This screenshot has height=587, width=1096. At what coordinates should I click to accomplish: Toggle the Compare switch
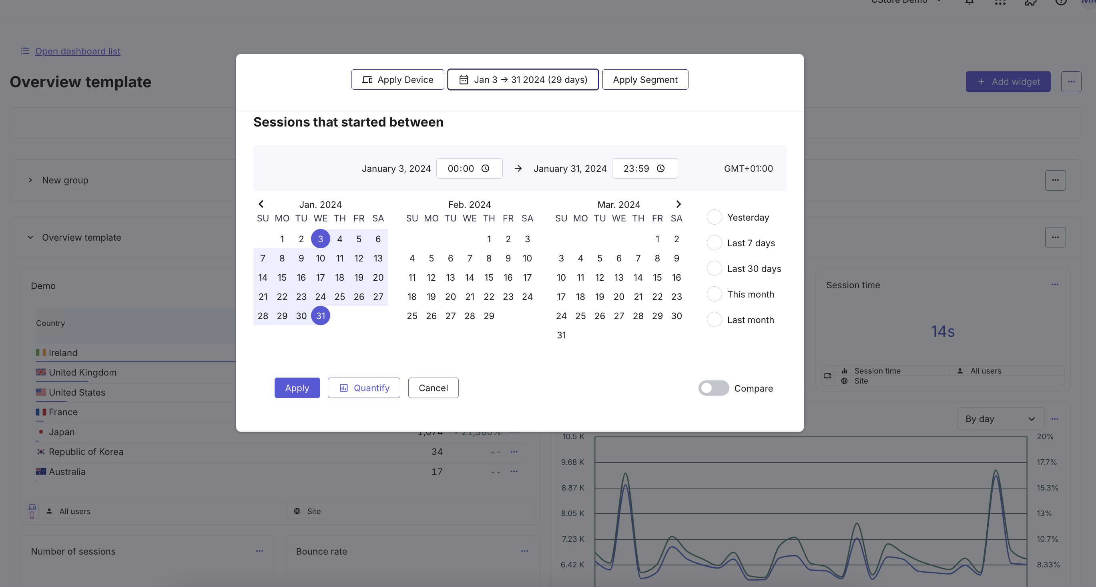point(713,388)
